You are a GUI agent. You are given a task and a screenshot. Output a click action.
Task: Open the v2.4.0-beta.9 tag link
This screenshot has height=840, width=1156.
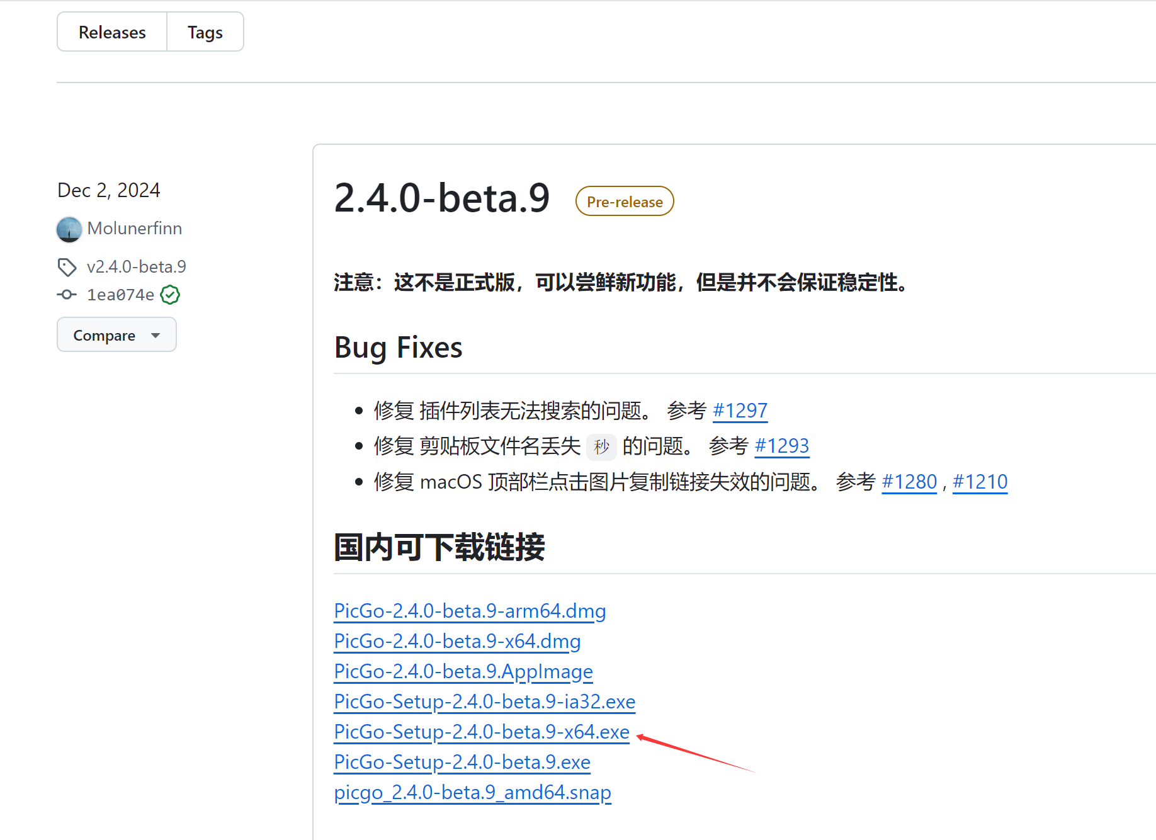pos(137,267)
